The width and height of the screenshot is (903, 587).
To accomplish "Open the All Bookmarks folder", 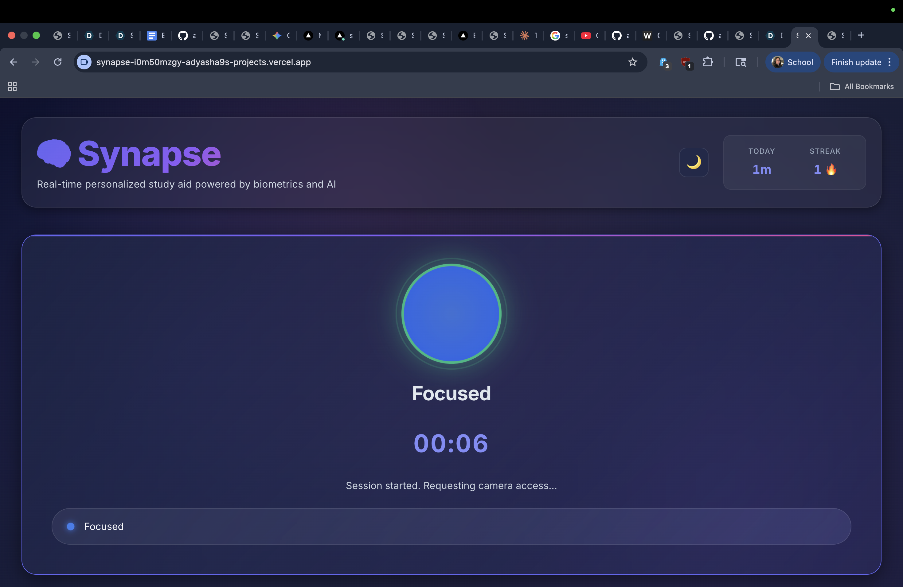I will click(x=862, y=87).
